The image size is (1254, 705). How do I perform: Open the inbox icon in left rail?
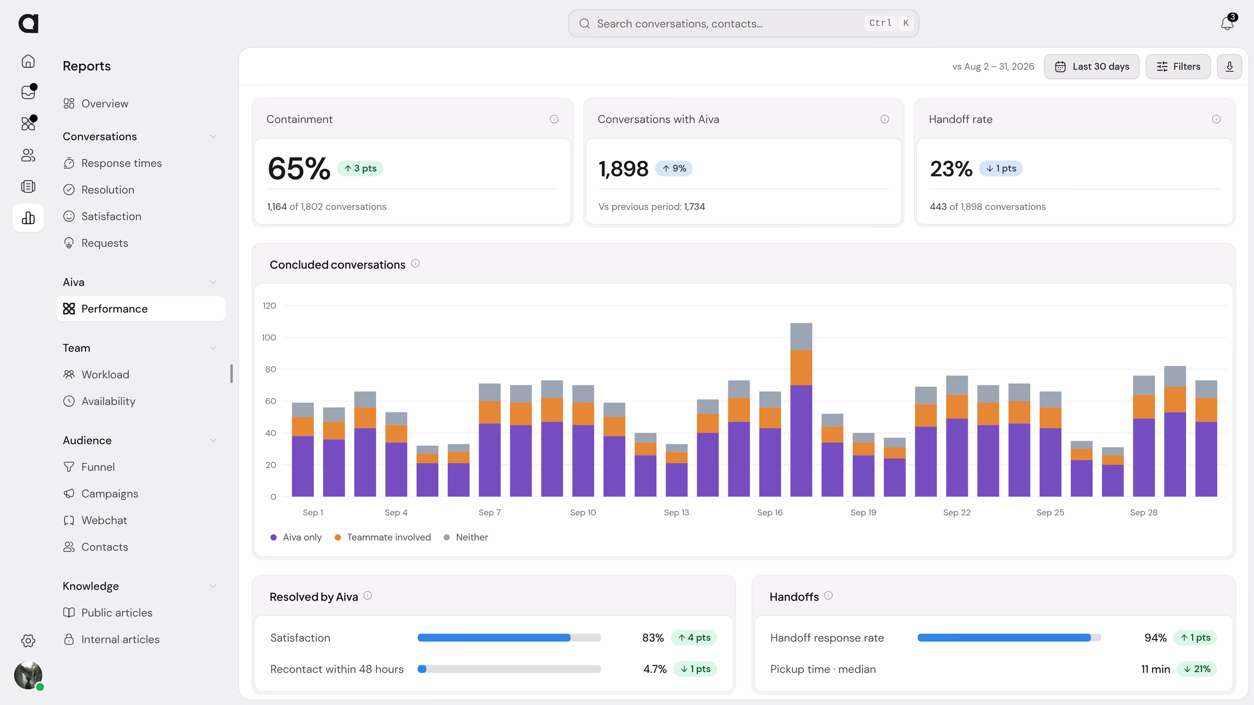28,92
